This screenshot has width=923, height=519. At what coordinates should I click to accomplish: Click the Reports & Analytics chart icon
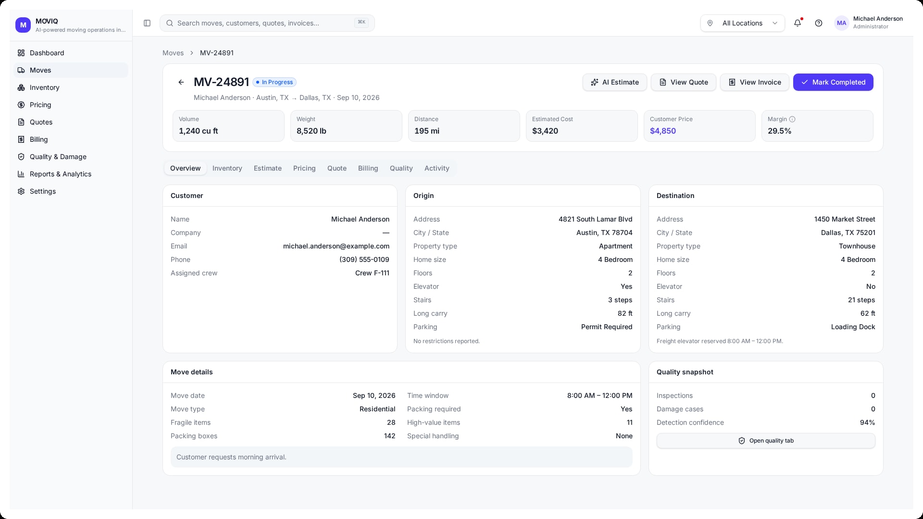point(21,174)
